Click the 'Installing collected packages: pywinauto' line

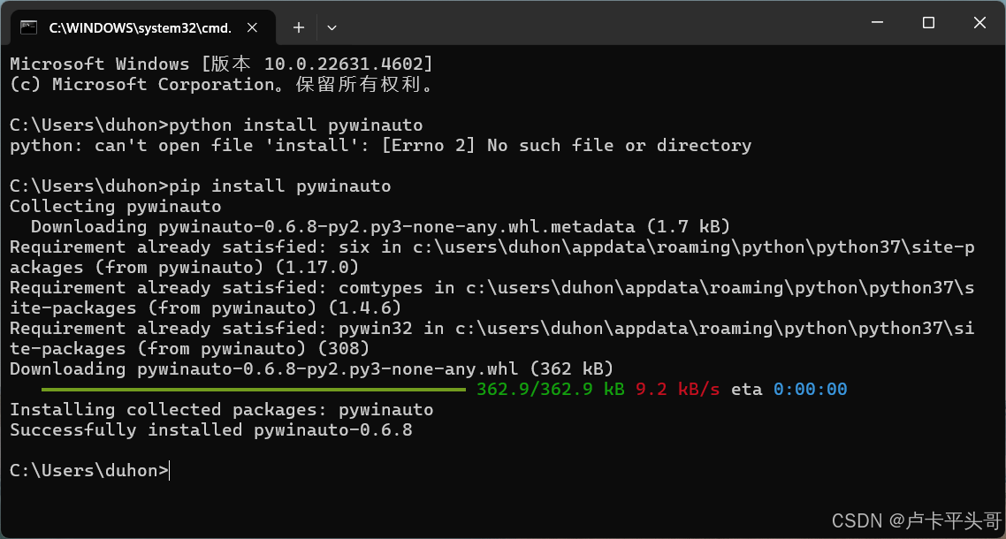(221, 409)
